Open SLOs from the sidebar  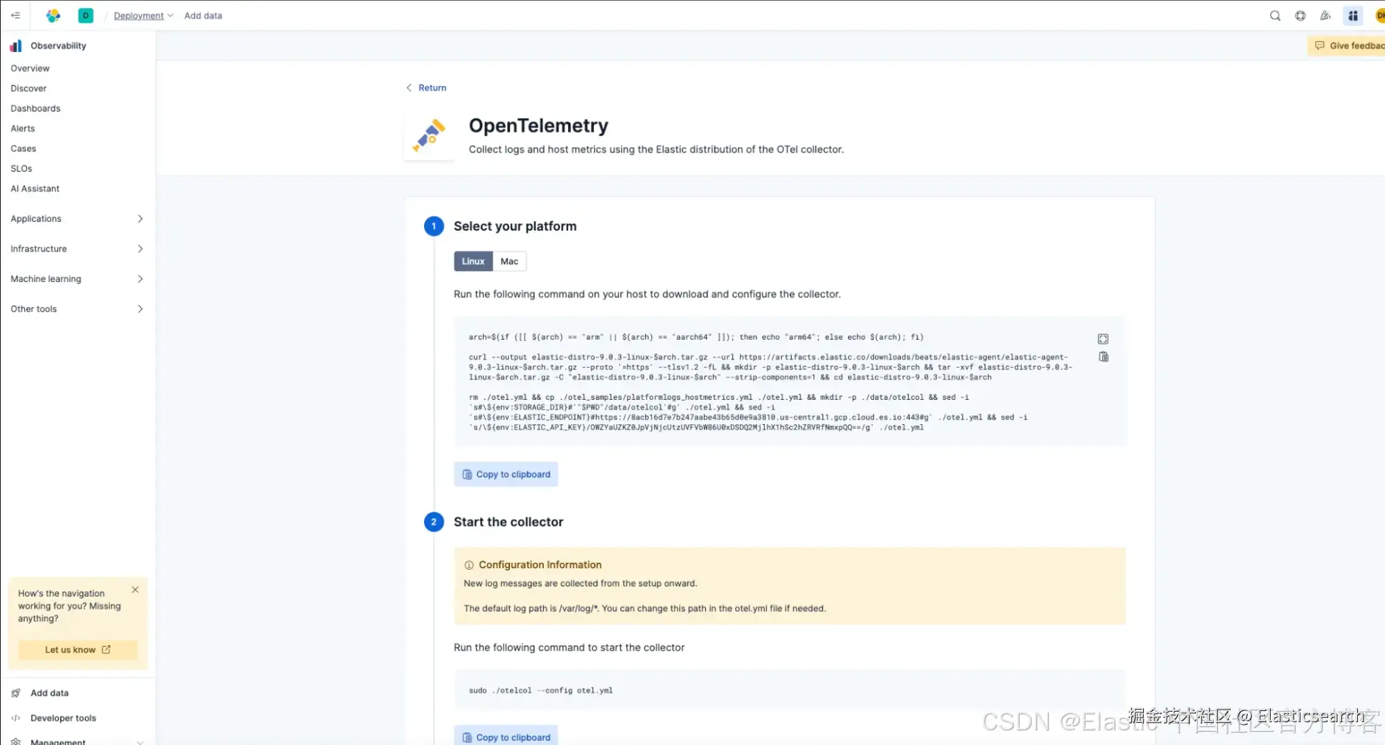[x=21, y=169]
